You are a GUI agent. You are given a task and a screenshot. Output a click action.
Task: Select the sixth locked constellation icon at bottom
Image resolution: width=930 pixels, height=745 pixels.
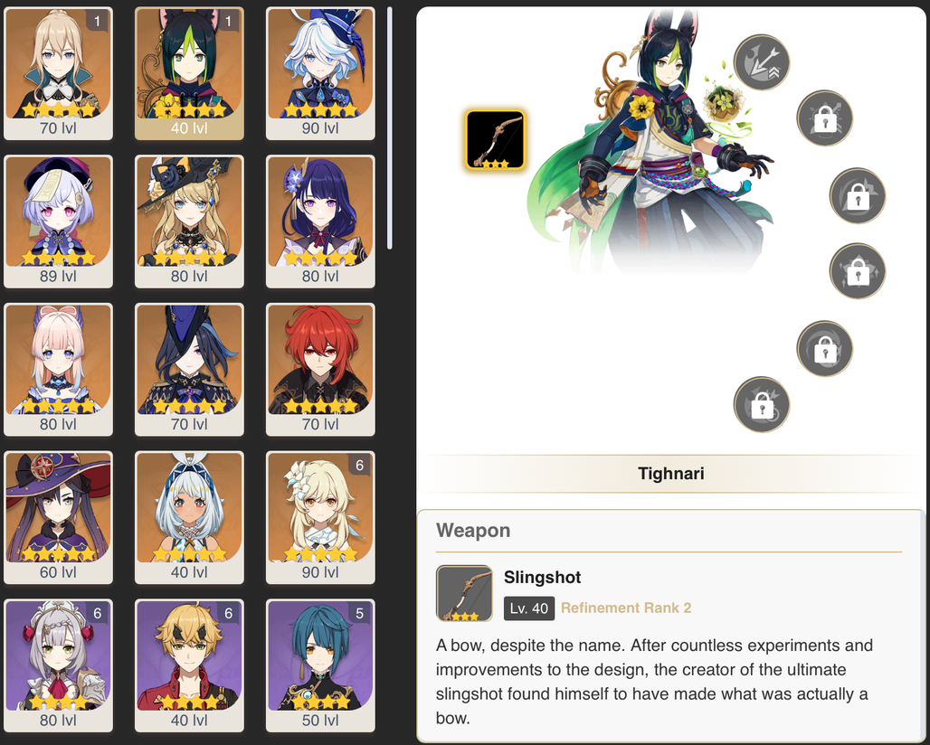click(762, 404)
